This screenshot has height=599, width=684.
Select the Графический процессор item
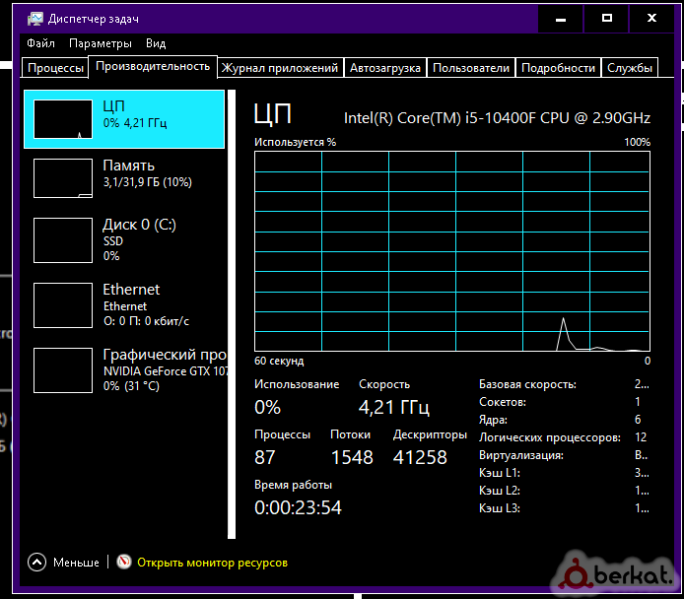[x=124, y=369]
